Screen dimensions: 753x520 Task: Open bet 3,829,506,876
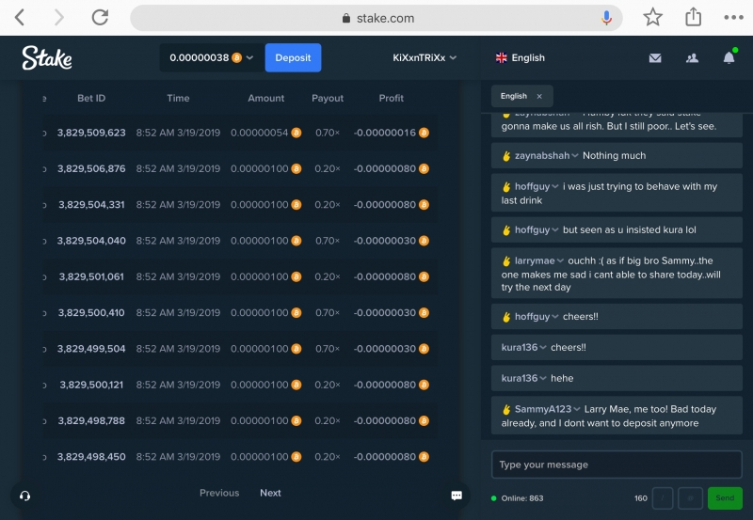[x=91, y=168]
